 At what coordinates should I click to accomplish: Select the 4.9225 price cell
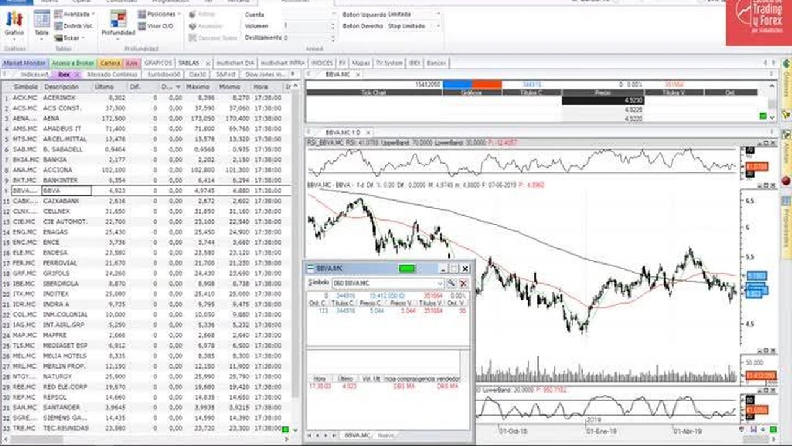click(x=603, y=109)
